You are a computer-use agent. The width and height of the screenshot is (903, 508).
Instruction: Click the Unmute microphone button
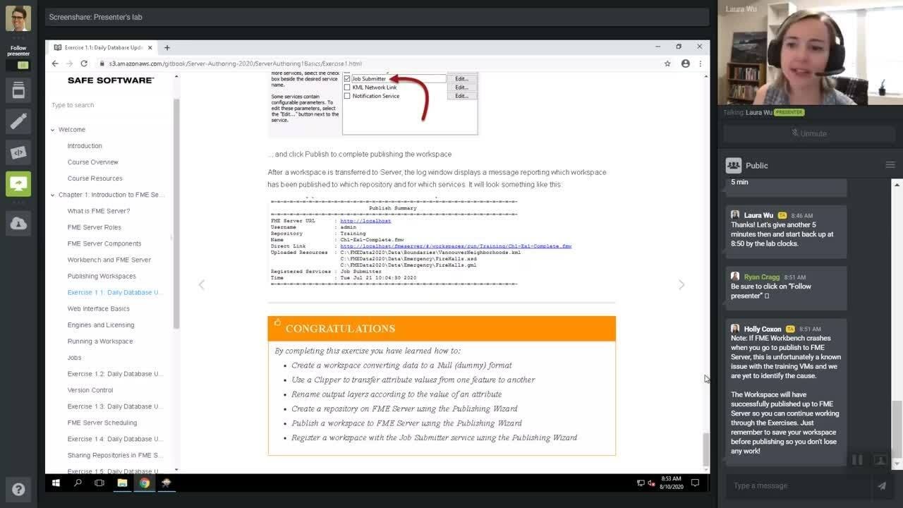[x=809, y=133]
